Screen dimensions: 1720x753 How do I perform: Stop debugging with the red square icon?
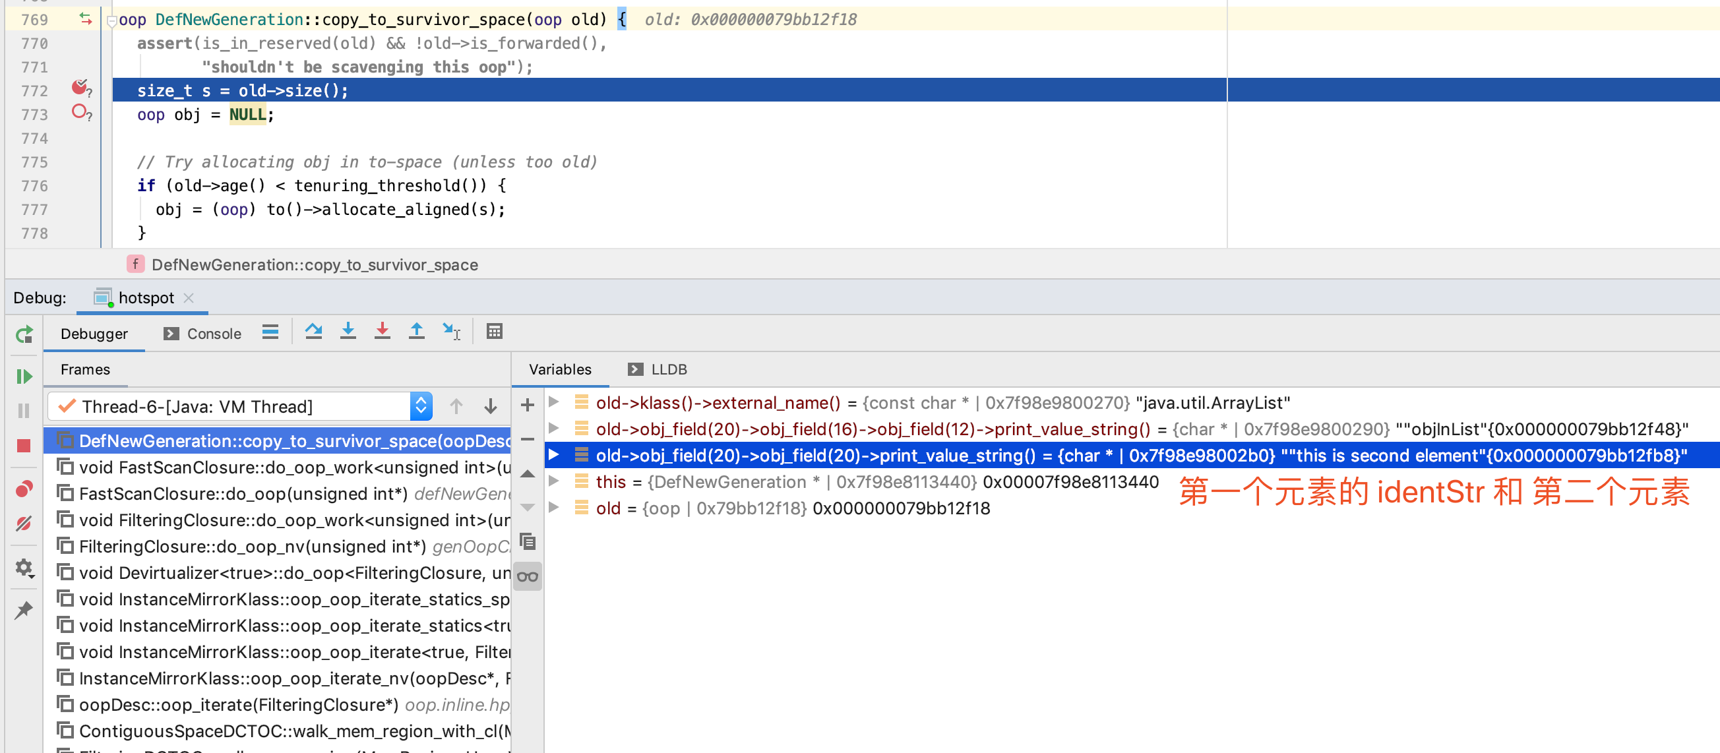24,445
